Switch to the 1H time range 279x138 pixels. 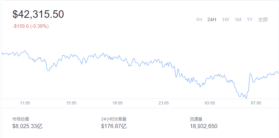click(198, 20)
